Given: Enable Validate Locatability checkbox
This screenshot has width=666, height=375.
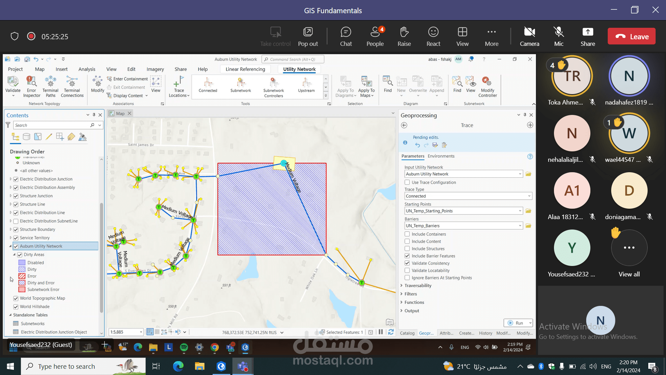Looking at the screenshot, I should tap(407, 270).
